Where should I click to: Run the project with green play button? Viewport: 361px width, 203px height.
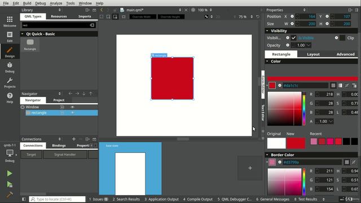(x=10, y=173)
